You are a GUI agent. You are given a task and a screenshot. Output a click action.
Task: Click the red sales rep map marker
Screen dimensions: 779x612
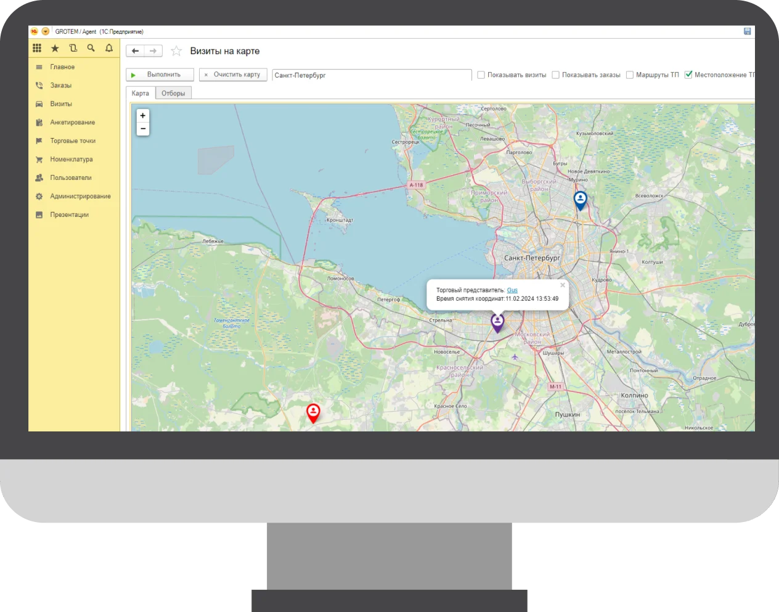click(313, 412)
